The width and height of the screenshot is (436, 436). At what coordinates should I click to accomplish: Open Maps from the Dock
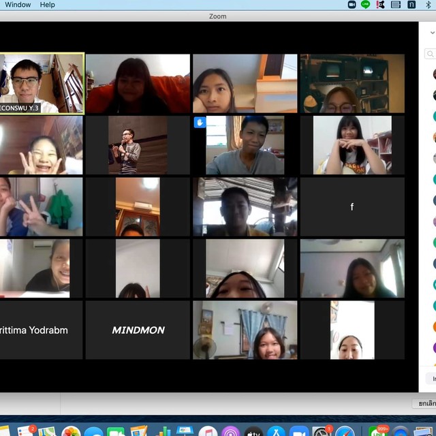(x=47, y=431)
